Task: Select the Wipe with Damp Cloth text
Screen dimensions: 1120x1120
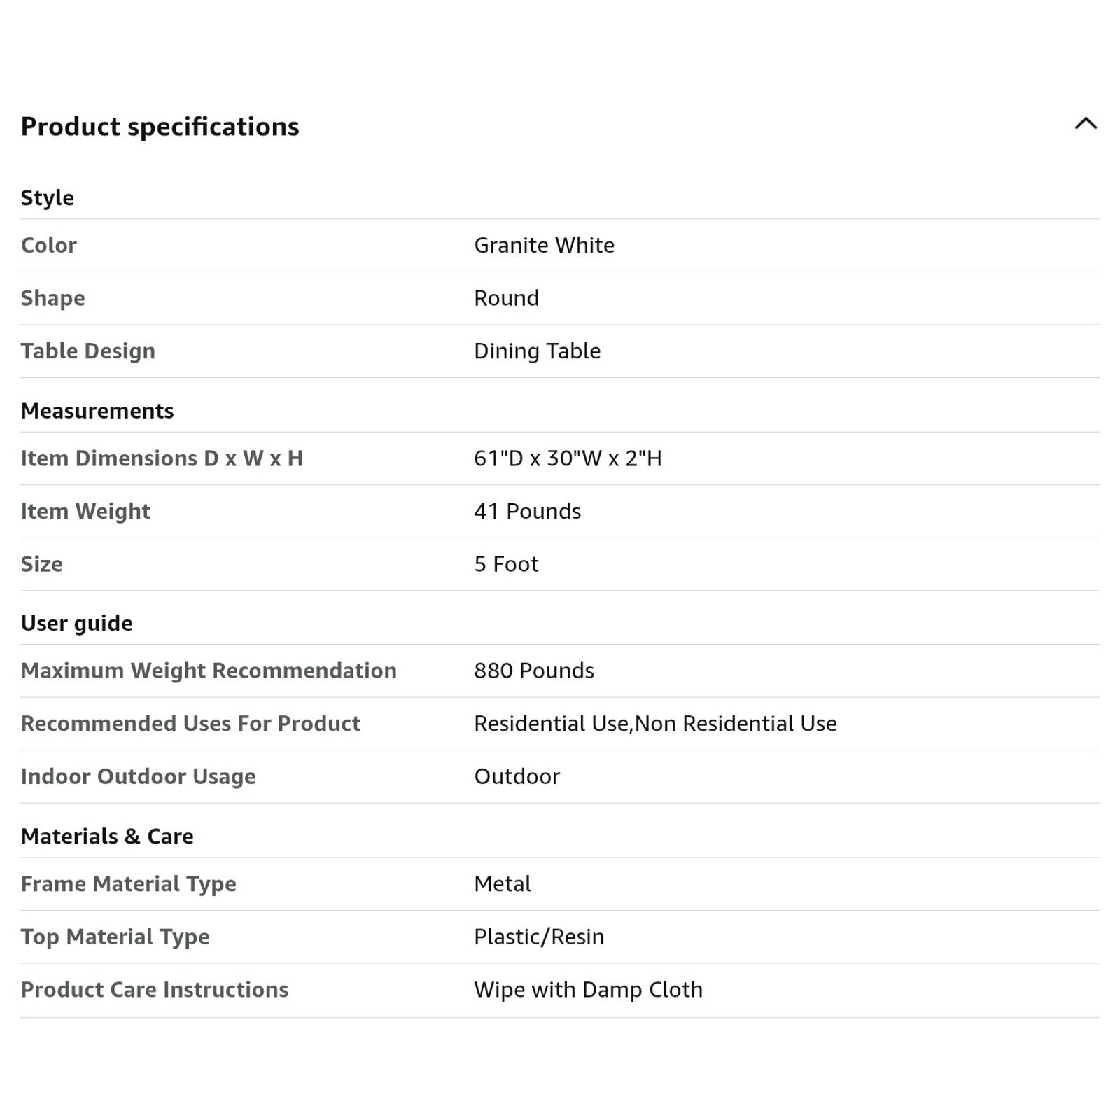Action: (588, 990)
